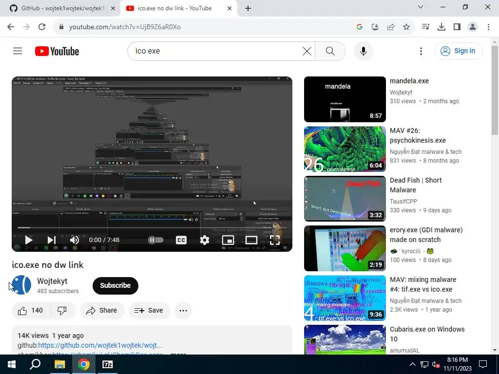This screenshot has width=499, height=374.
Task: Open Chrome downloads
Action: pos(441,27)
